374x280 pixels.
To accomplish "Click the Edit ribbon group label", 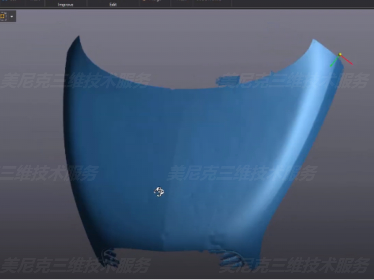I will 113,4.
